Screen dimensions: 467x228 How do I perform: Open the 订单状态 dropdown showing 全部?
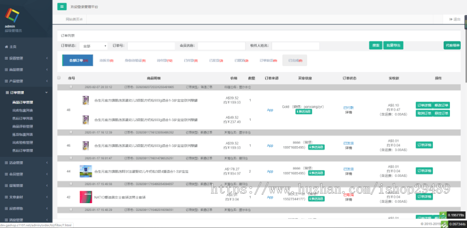click(93, 46)
